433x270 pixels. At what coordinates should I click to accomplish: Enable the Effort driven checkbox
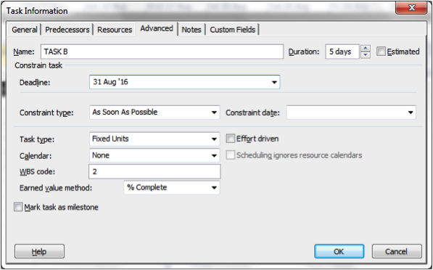231,139
